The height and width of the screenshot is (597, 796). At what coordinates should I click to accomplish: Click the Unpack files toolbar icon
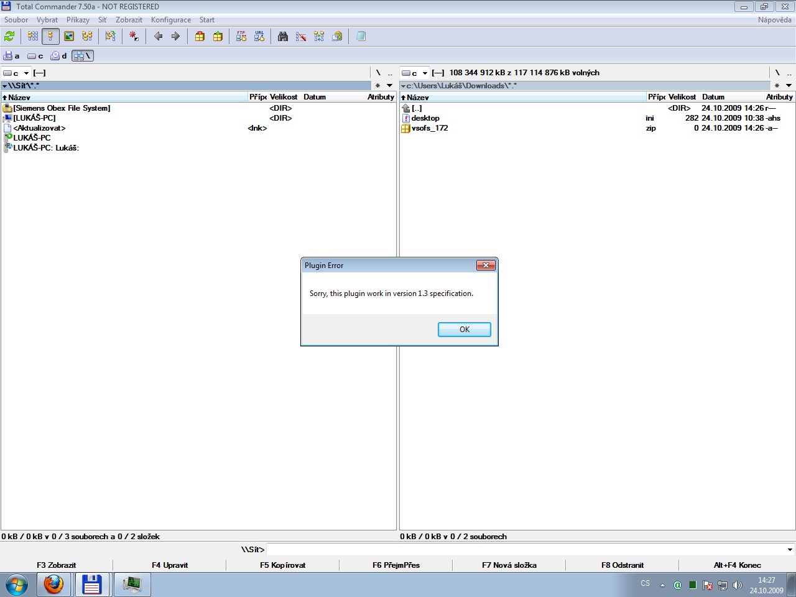click(218, 36)
